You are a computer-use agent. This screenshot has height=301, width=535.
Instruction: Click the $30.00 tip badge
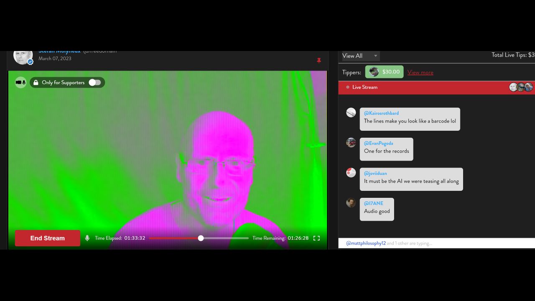click(x=390, y=72)
